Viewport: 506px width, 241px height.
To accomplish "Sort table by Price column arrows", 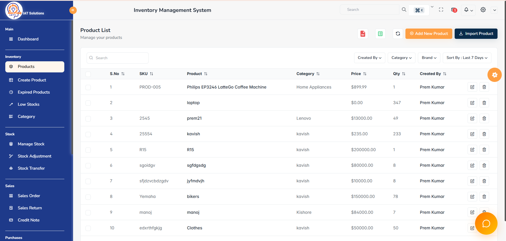I will coord(365,74).
